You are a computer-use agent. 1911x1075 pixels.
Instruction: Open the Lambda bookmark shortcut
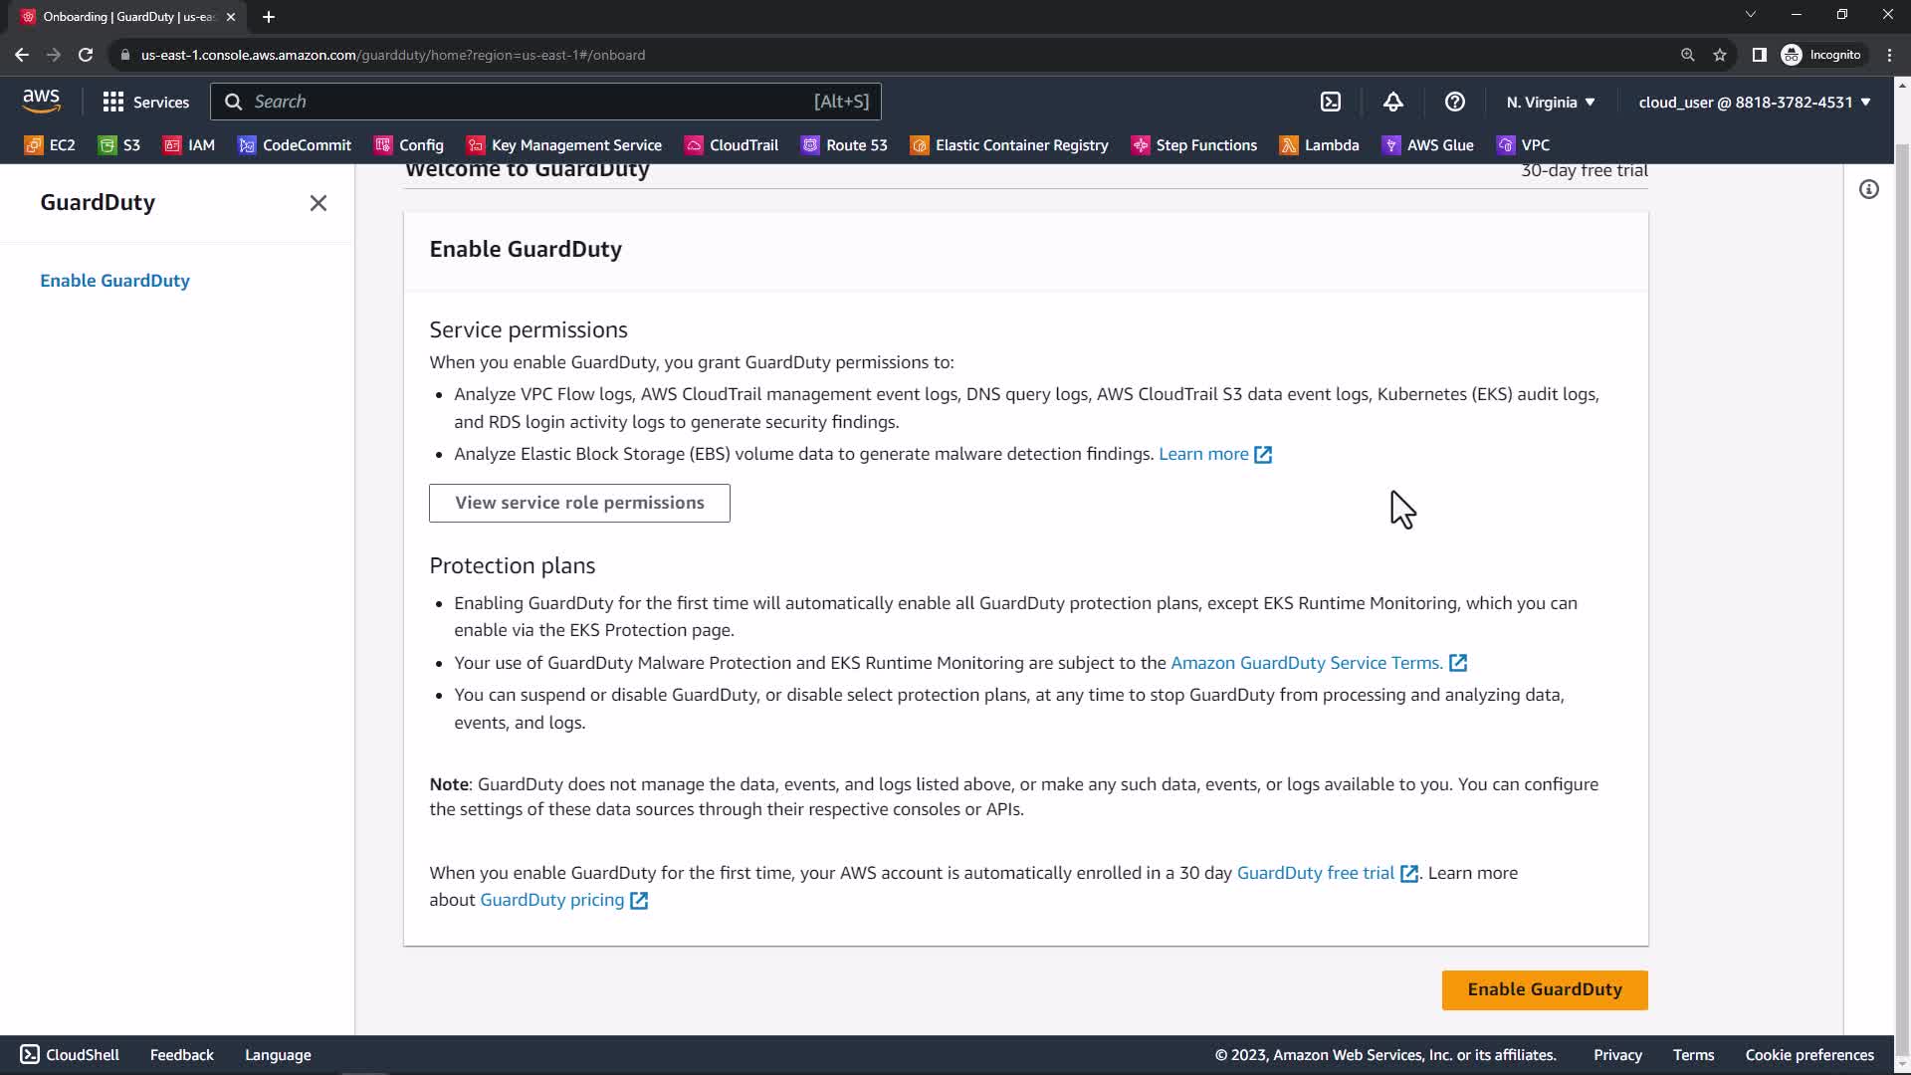(1319, 145)
